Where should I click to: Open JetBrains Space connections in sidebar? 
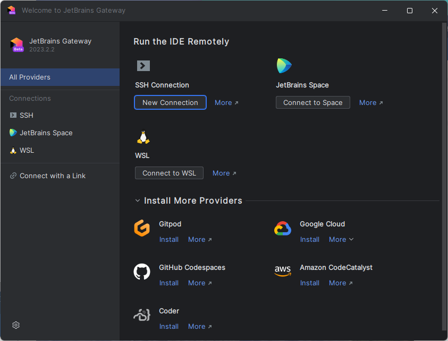coord(60,133)
